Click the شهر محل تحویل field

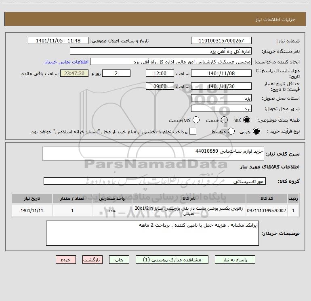click(x=221, y=109)
